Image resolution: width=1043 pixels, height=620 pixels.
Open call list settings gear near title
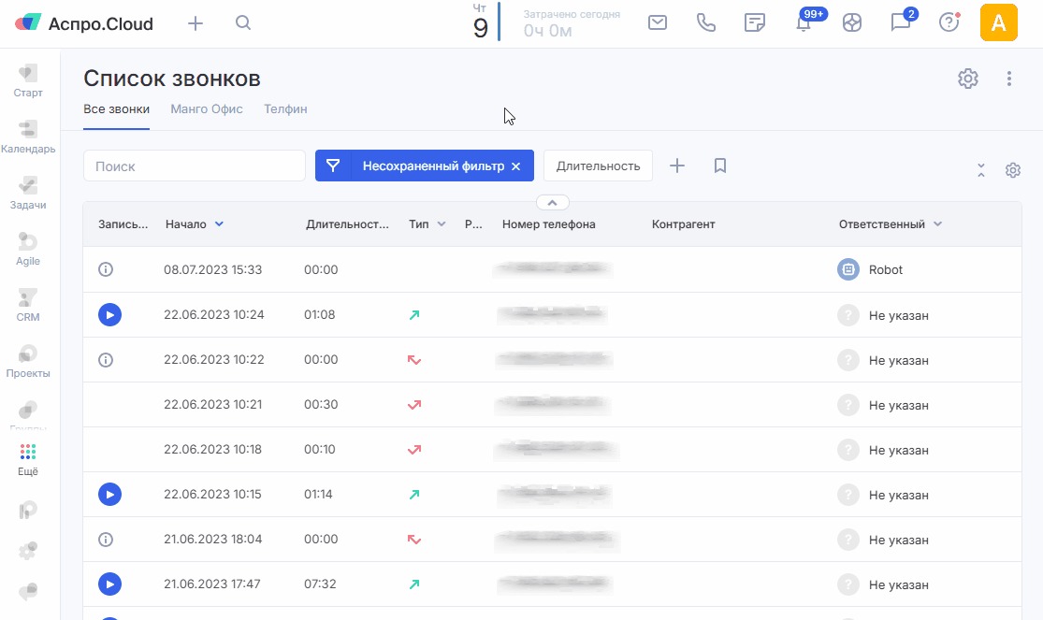coord(968,79)
